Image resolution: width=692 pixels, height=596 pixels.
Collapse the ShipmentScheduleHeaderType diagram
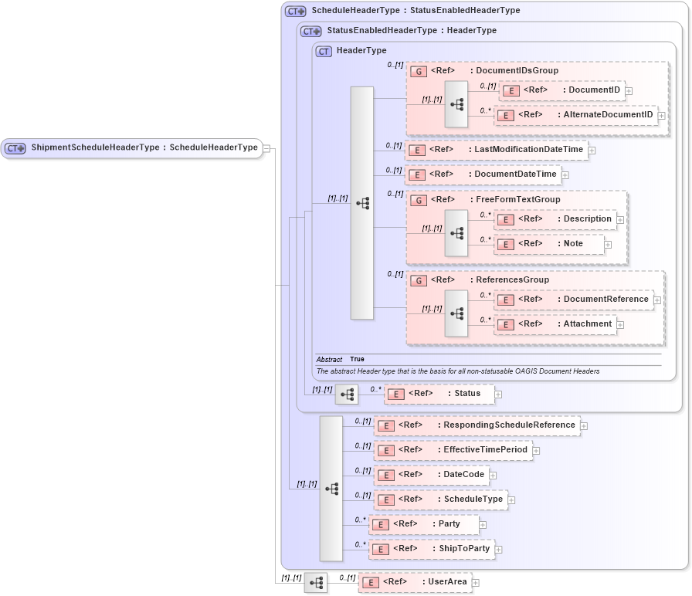tap(266, 147)
